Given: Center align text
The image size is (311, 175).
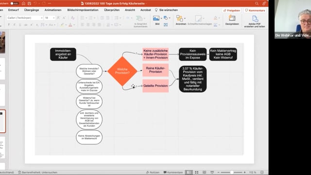Looking at the screenshot, I should (x=88, y=25).
